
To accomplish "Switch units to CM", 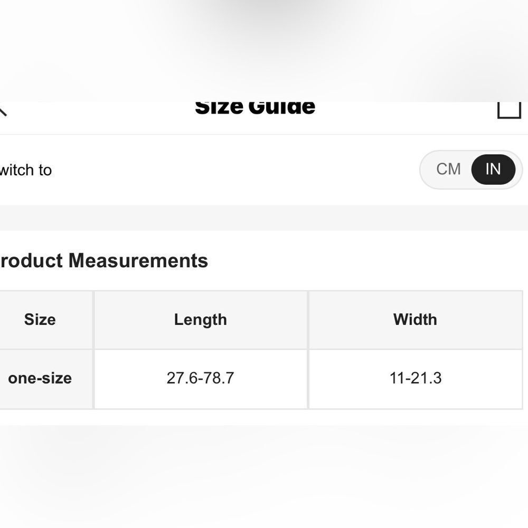I will click(448, 169).
